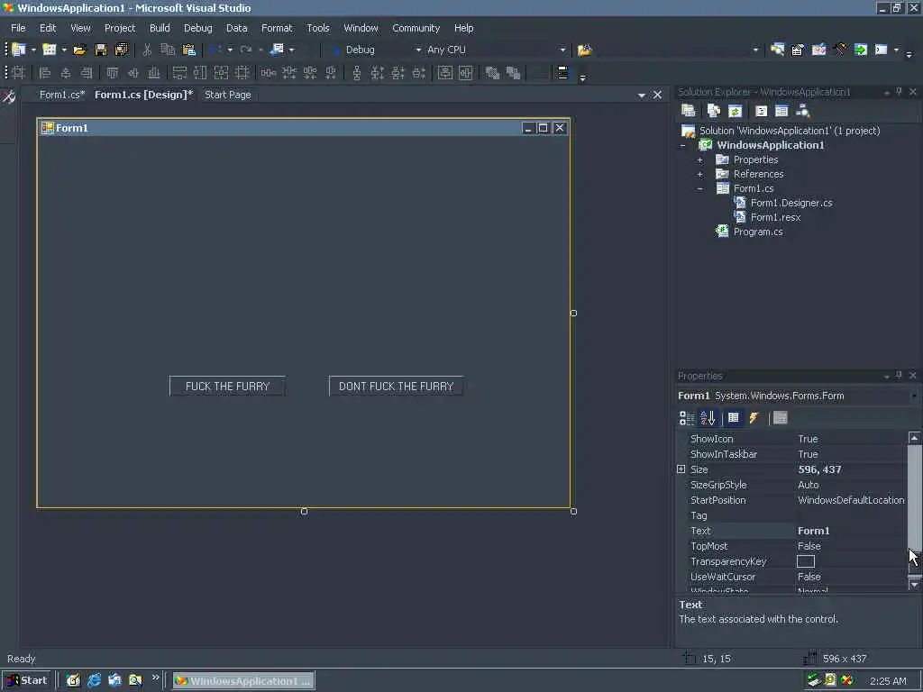
Task: Click the Align Centers layout icon
Action: tap(65, 73)
